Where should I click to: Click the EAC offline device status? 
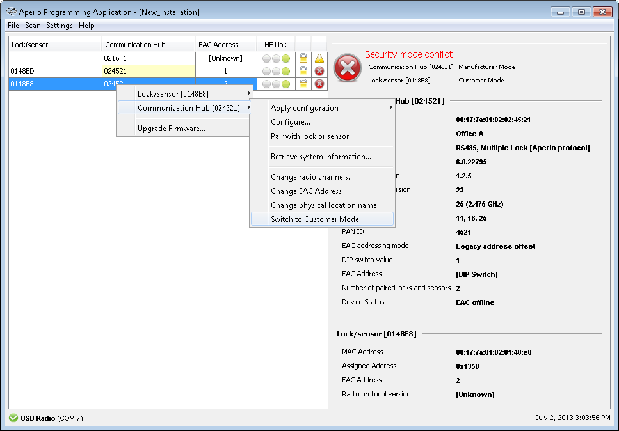coord(475,303)
